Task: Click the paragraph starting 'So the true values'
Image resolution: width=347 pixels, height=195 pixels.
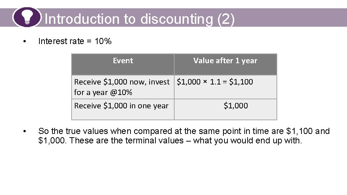Action: click(184, 136)
